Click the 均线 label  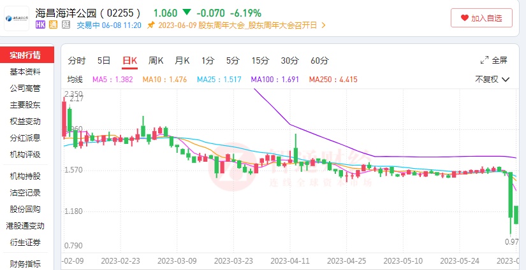[75, 80]
